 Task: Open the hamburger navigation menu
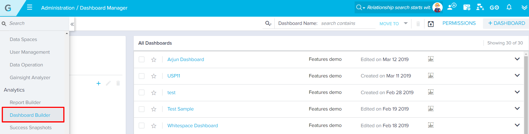click(x=30, y=7)
